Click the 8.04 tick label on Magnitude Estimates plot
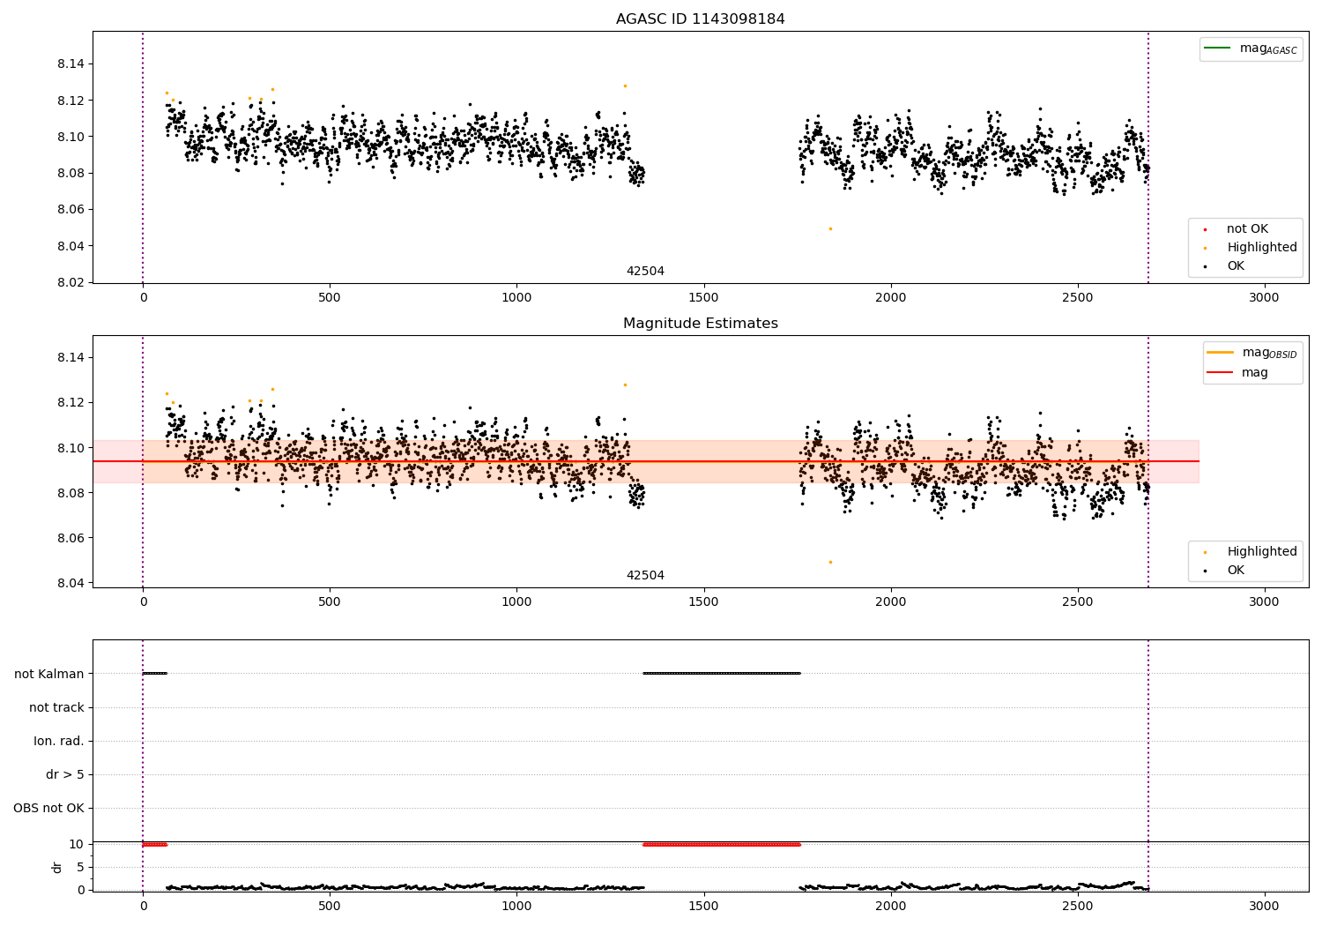The width and height of the screenshot is (1322, 926). click(71, 583)
